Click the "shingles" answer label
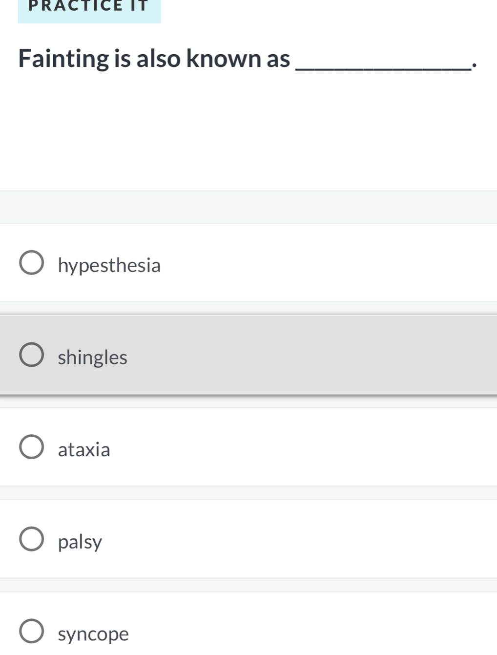 (x=92, y=358)
